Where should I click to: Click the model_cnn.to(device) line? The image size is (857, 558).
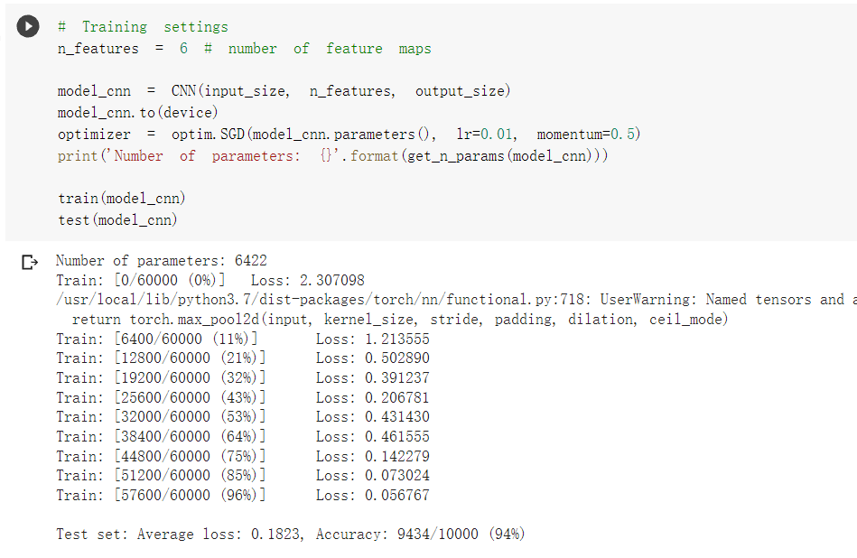pos(137,113)
